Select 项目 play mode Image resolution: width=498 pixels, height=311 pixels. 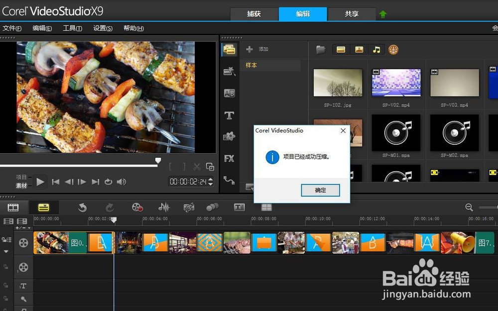pos(21,177)
